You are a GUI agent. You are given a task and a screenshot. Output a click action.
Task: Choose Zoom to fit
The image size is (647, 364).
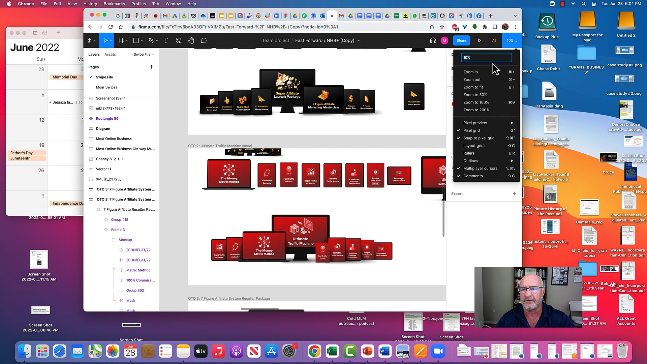click(486, 87)
